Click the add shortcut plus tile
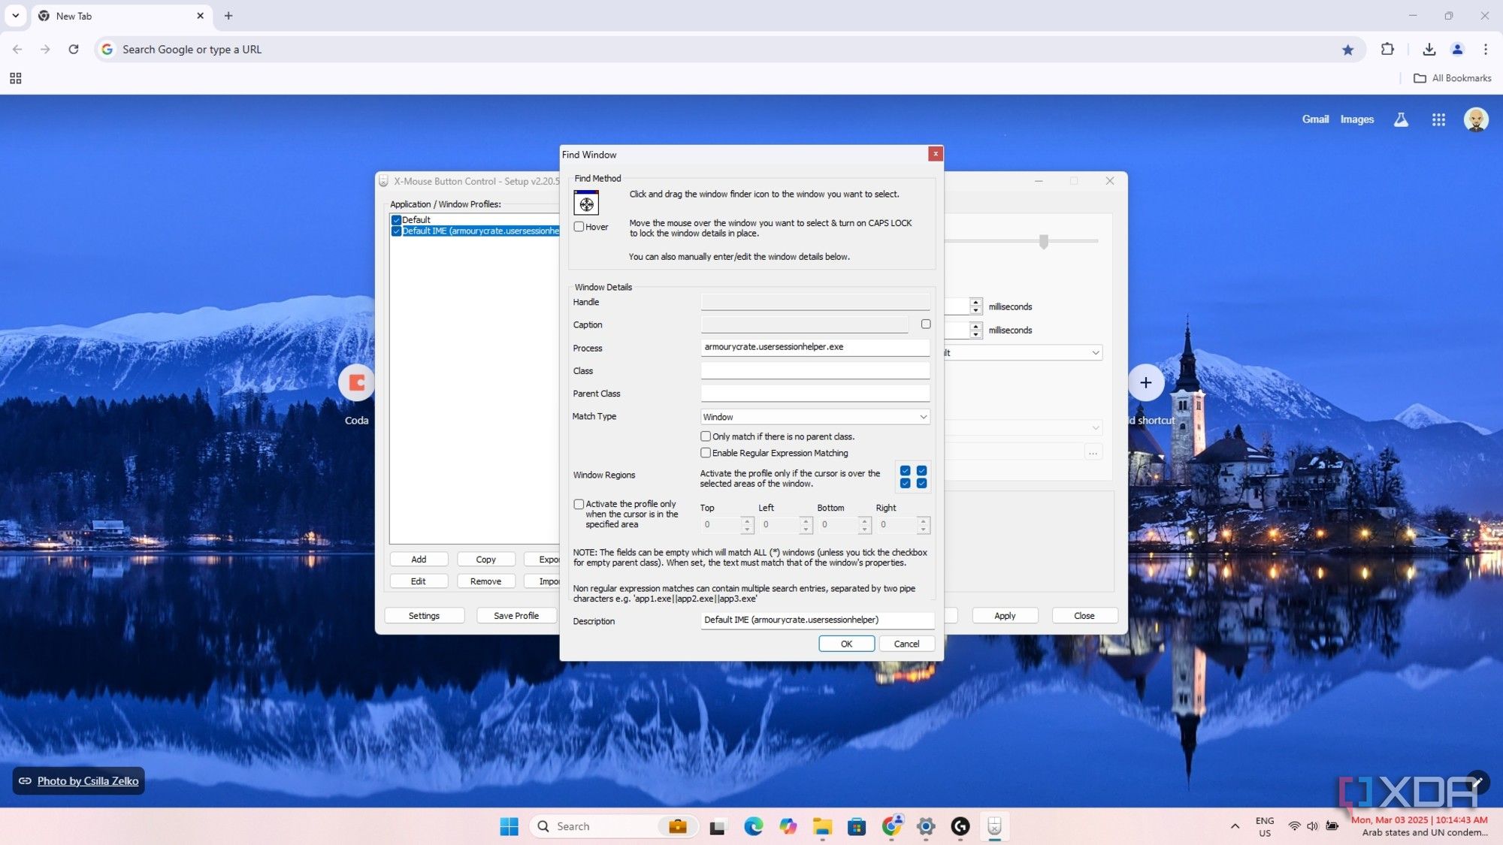1503x845 pixels. tap(1145, 383)
